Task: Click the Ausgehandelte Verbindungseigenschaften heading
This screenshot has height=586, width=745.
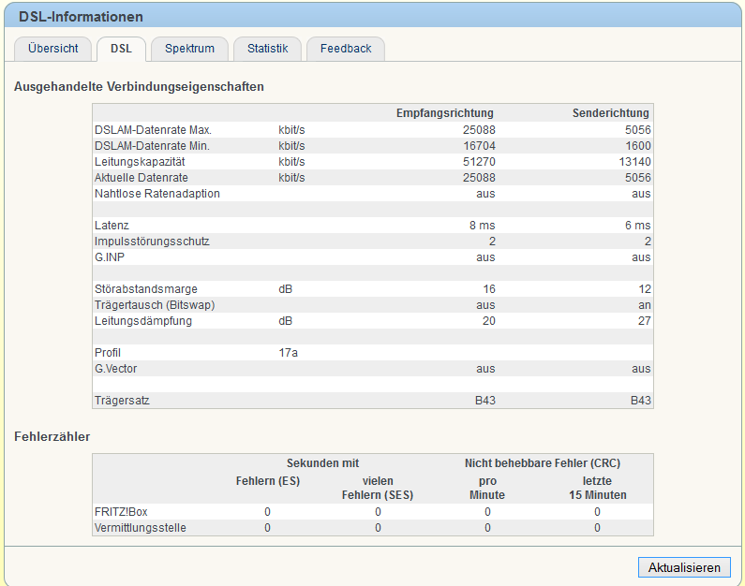Action: click(139, 87)
